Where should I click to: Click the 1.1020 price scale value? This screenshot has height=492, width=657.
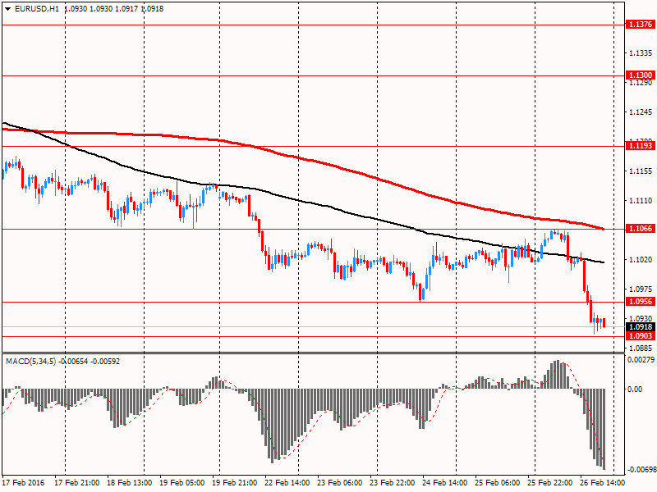pyautogui.click(x=641, y=260)
